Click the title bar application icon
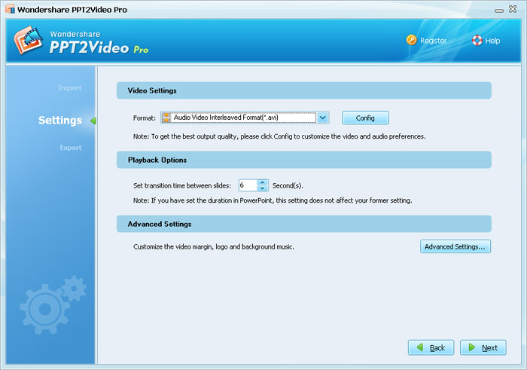Viewport: 527px width, 370px height. 10,9
